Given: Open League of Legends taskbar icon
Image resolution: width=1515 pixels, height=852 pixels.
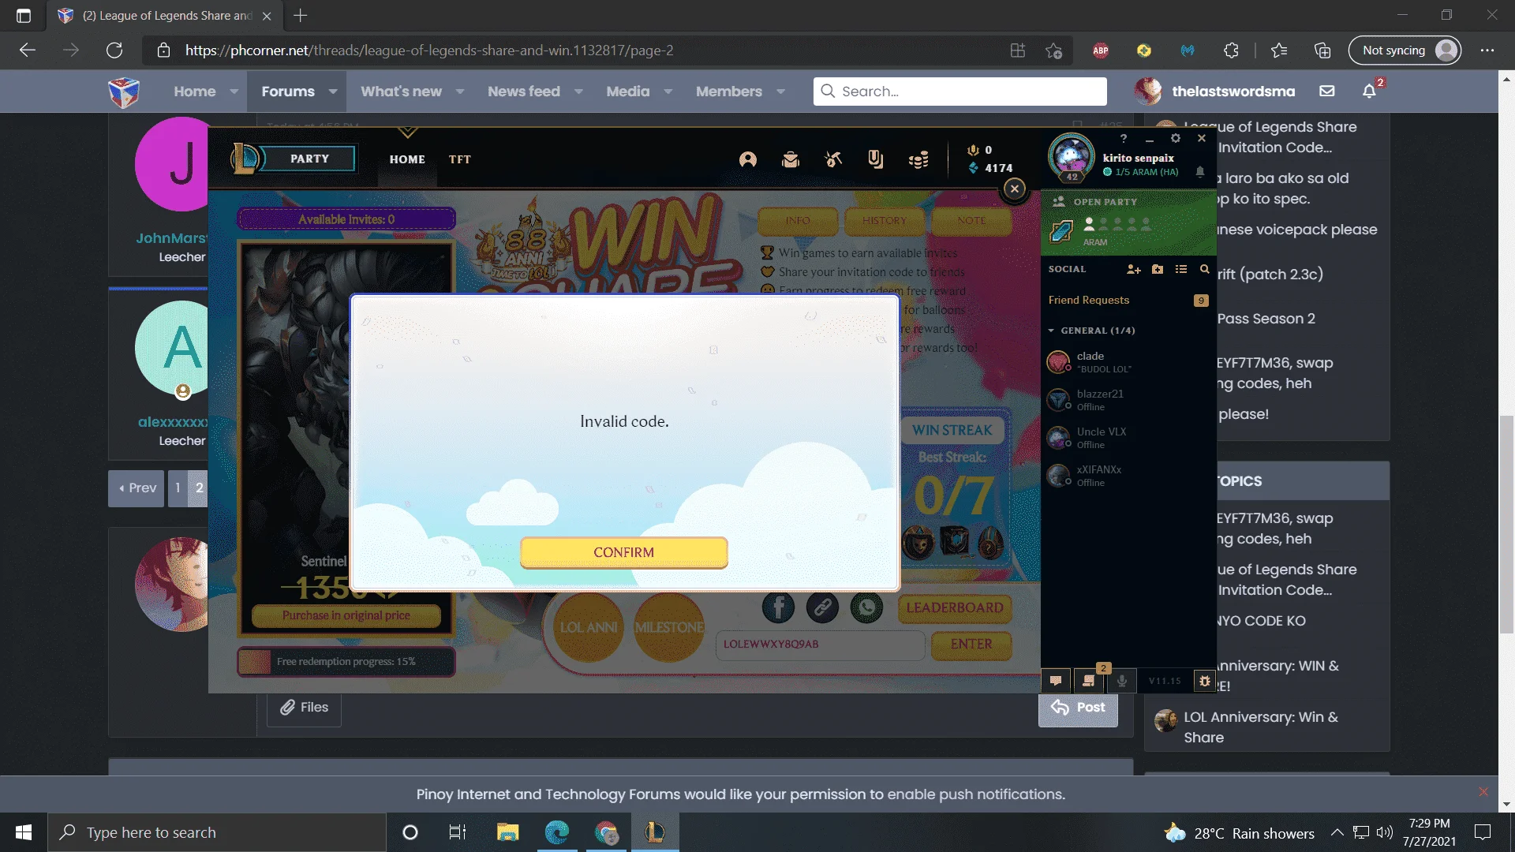Looking at the screenshot, I should click(654, 832).
